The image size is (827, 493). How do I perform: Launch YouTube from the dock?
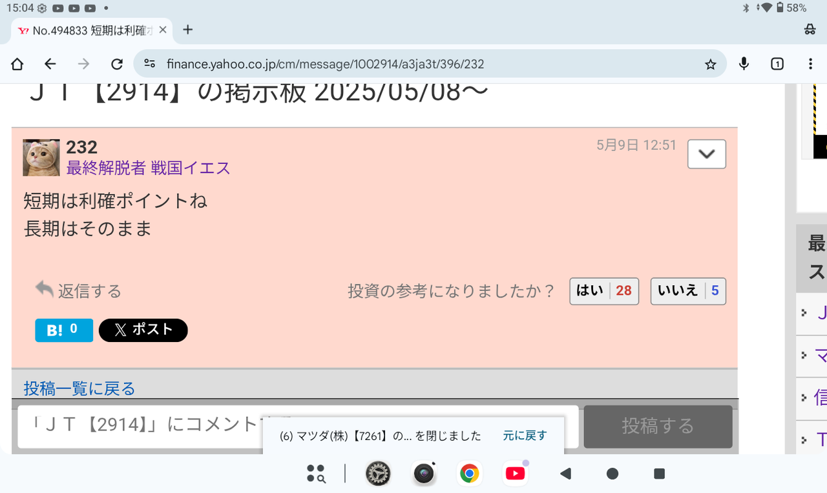pos(514,473)
